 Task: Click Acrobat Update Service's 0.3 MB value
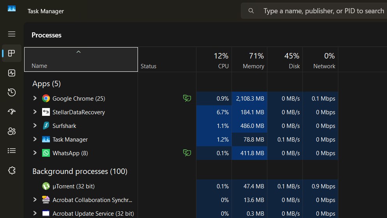[255, 213]
